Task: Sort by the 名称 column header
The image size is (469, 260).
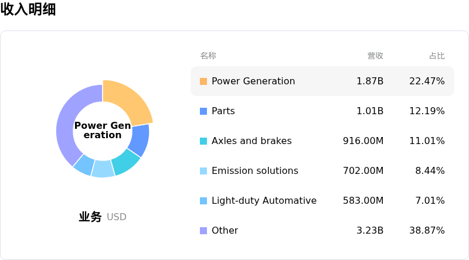Action: click(208, 56)
